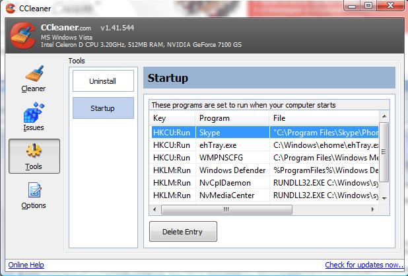This screenshot has width=408, height=276.
Task: Select the WMPNSCFG startup entry
Action: tap(264, 157)
